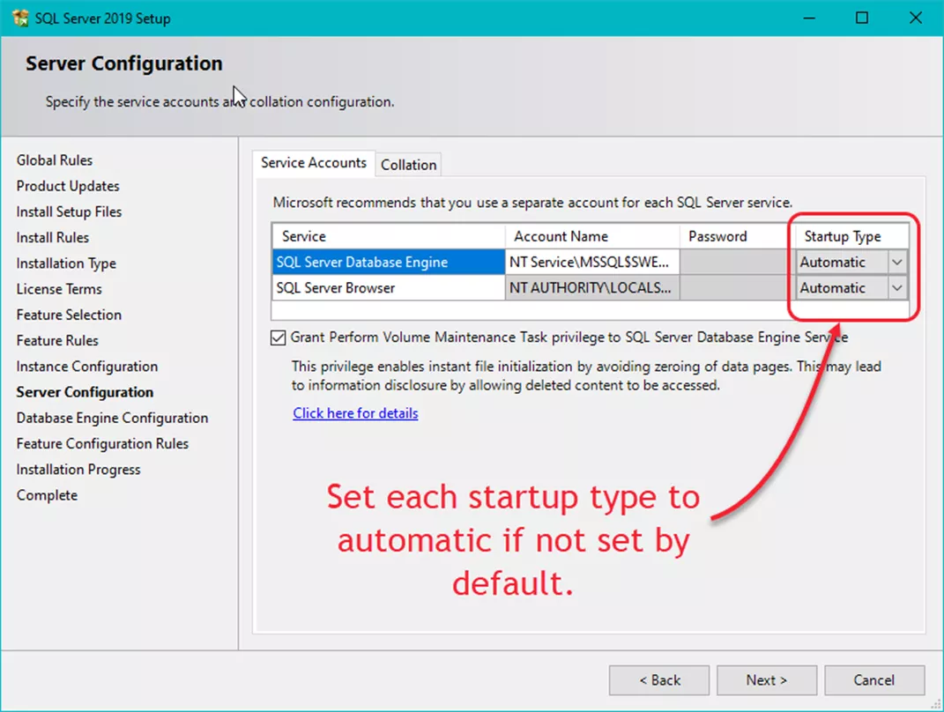Select Complete step in sidebar

pyautogui.click(x=47, y=495)
